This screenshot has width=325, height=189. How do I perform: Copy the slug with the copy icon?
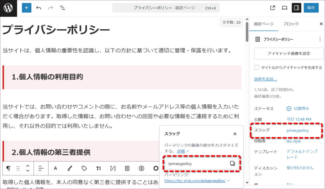coord(232,163)
